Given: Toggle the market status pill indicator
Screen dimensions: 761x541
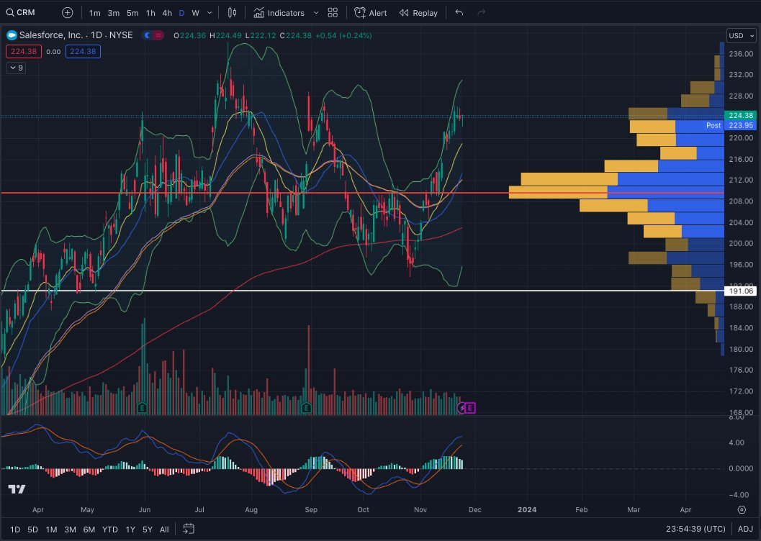Looking at the screenshot, I should pos(153,35).
